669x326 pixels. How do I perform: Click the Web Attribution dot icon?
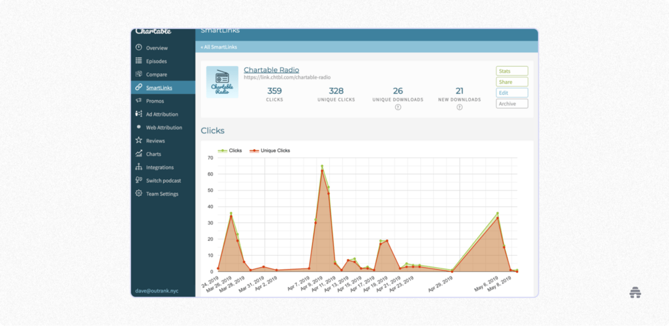click(139, 127)
